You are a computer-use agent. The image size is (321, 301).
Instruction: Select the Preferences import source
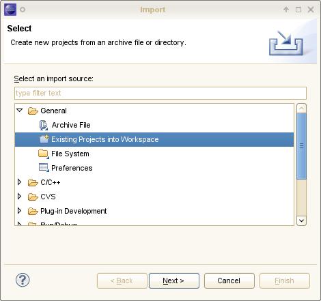point(72,168)
